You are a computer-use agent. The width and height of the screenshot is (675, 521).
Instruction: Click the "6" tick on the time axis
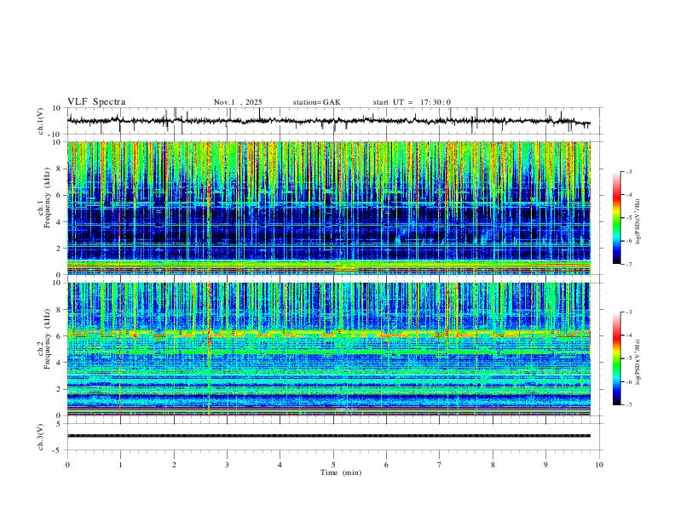(x=387, y=465)
